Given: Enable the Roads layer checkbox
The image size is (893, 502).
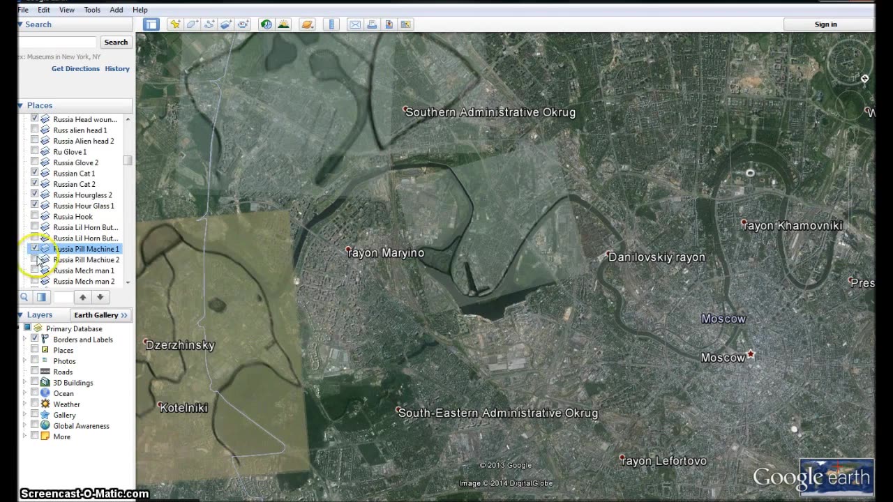Looking at the screenshot, I should pos(34,372).
